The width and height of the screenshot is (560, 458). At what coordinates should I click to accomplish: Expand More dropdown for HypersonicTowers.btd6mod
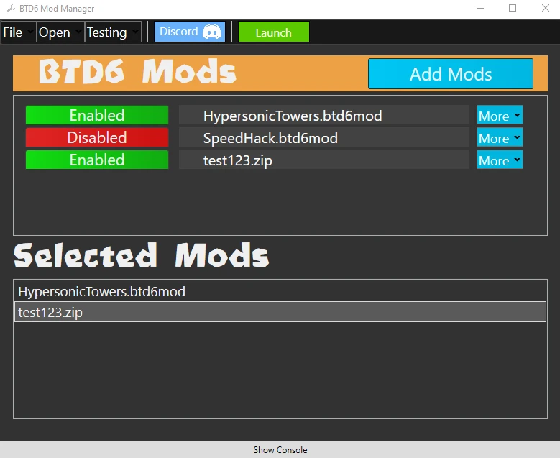(500, 115)
